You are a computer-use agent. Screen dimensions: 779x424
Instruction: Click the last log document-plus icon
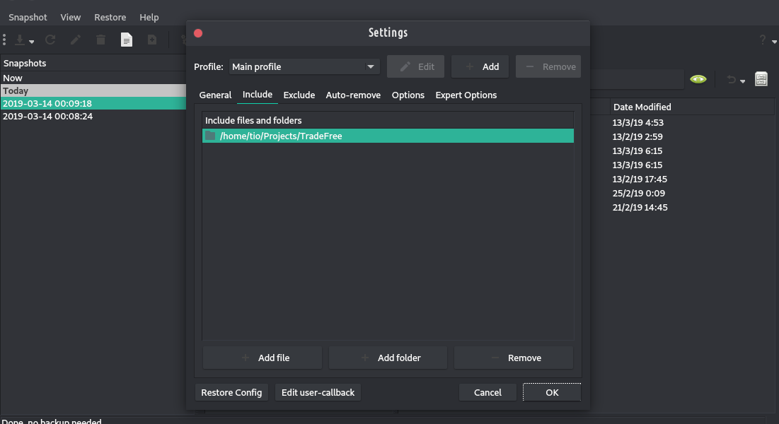pos(151,40)
